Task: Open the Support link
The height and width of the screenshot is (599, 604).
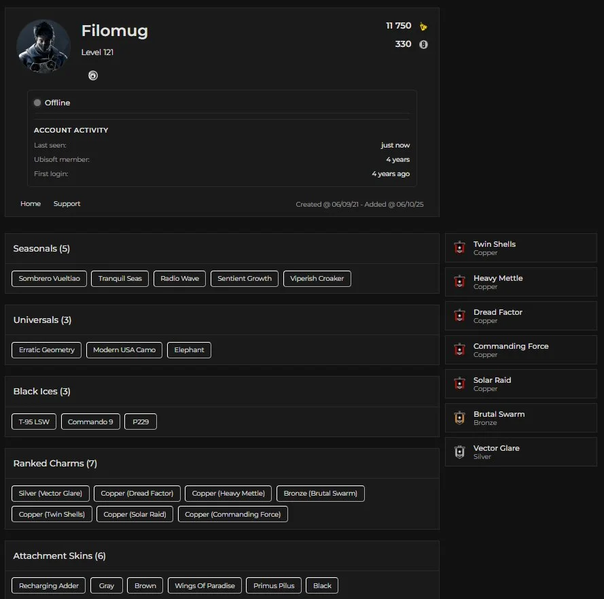Action: 67,204
